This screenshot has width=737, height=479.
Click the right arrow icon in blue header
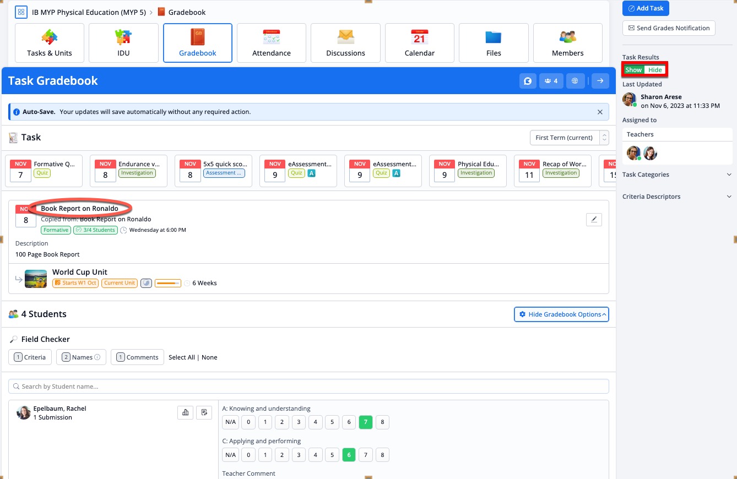(600, 81)
